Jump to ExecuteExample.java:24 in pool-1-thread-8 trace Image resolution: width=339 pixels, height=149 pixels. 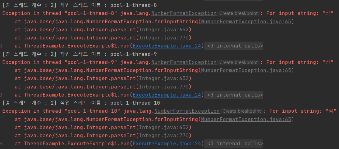(167, 46)
